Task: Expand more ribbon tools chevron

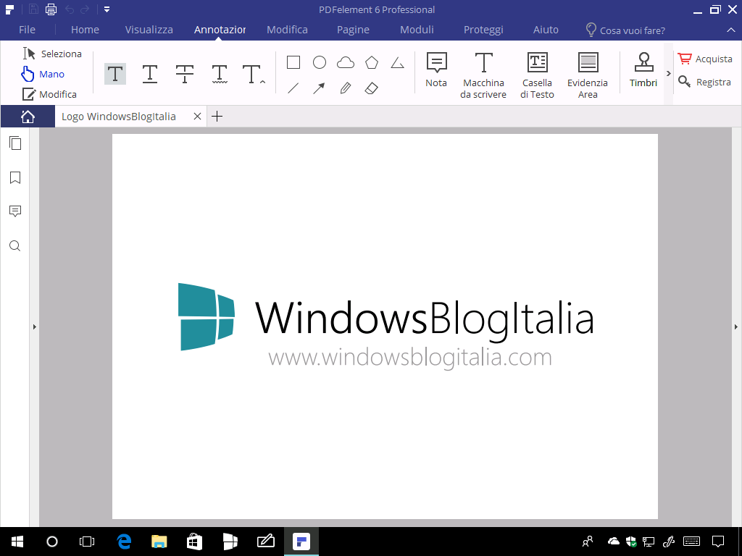Action: (x=669, y=74)
